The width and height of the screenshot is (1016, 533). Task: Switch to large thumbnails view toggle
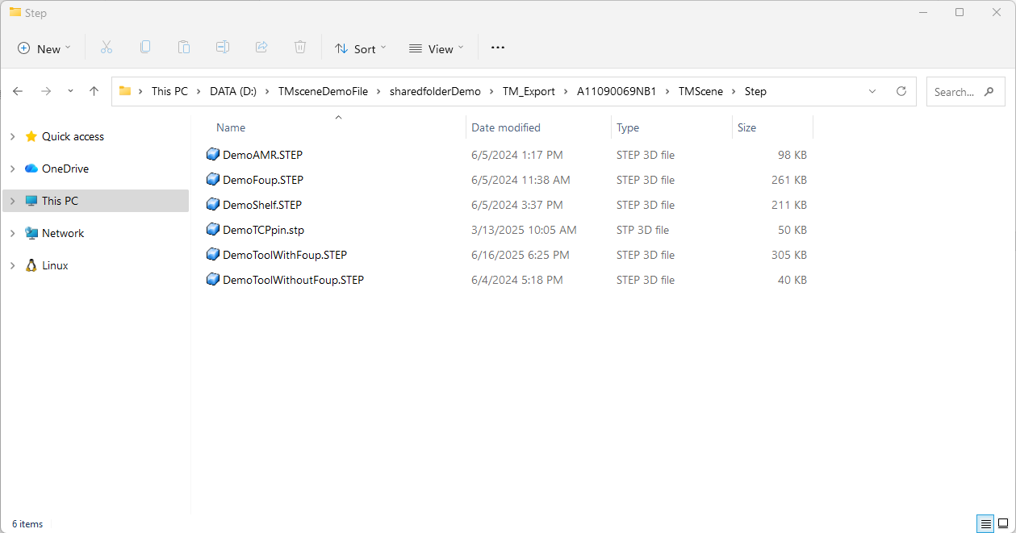[x=1003, y=523]
